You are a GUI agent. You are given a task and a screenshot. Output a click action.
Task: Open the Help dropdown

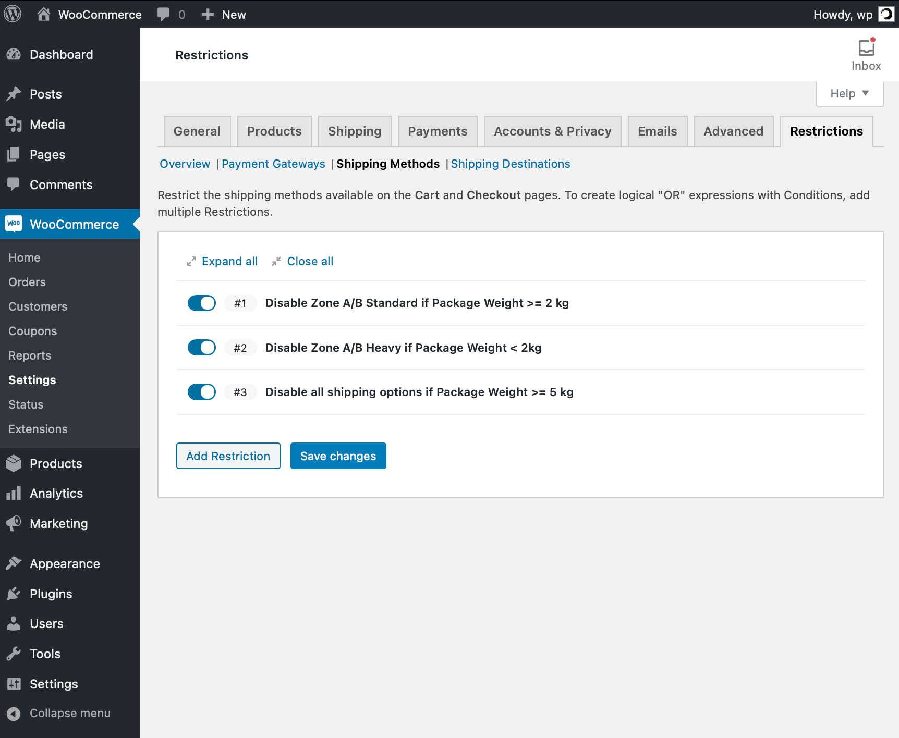[849, 94]
